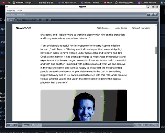
Task: Select the NetSurf taskbar entry
Action: [x=37, y=125]
